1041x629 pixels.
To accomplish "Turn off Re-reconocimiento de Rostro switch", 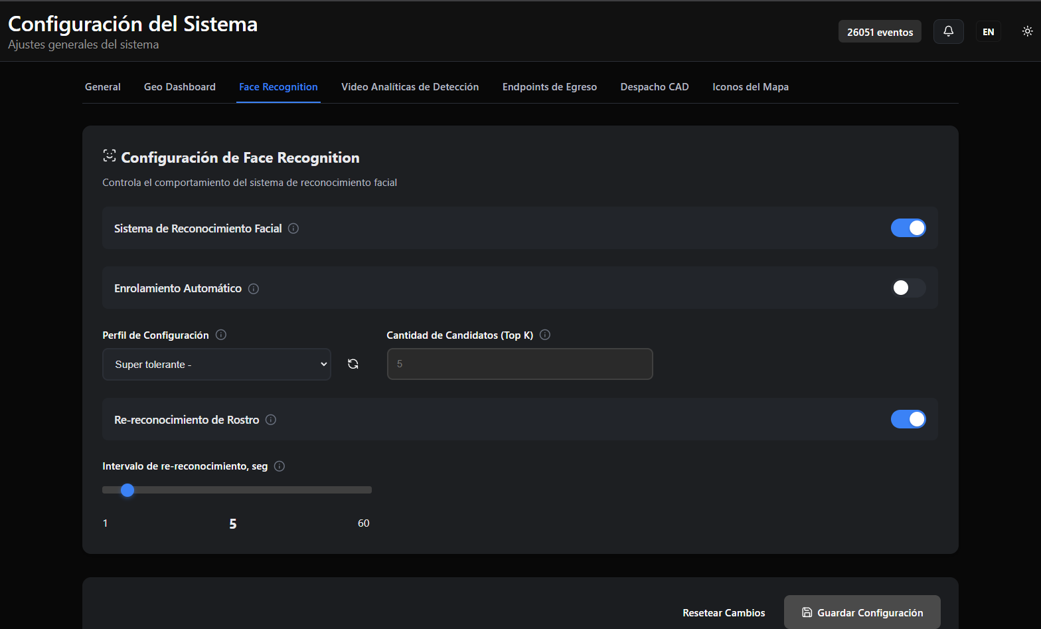I will [908, 419].
